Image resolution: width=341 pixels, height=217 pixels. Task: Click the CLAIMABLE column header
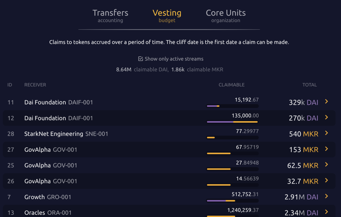pos(231,85)
